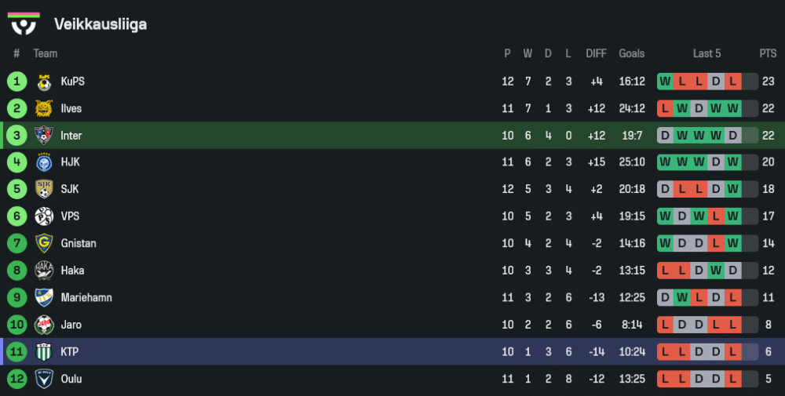Sort table by PTS column header
The height and width of the screenshot is (396, 785).
click(x=767, y=53)
